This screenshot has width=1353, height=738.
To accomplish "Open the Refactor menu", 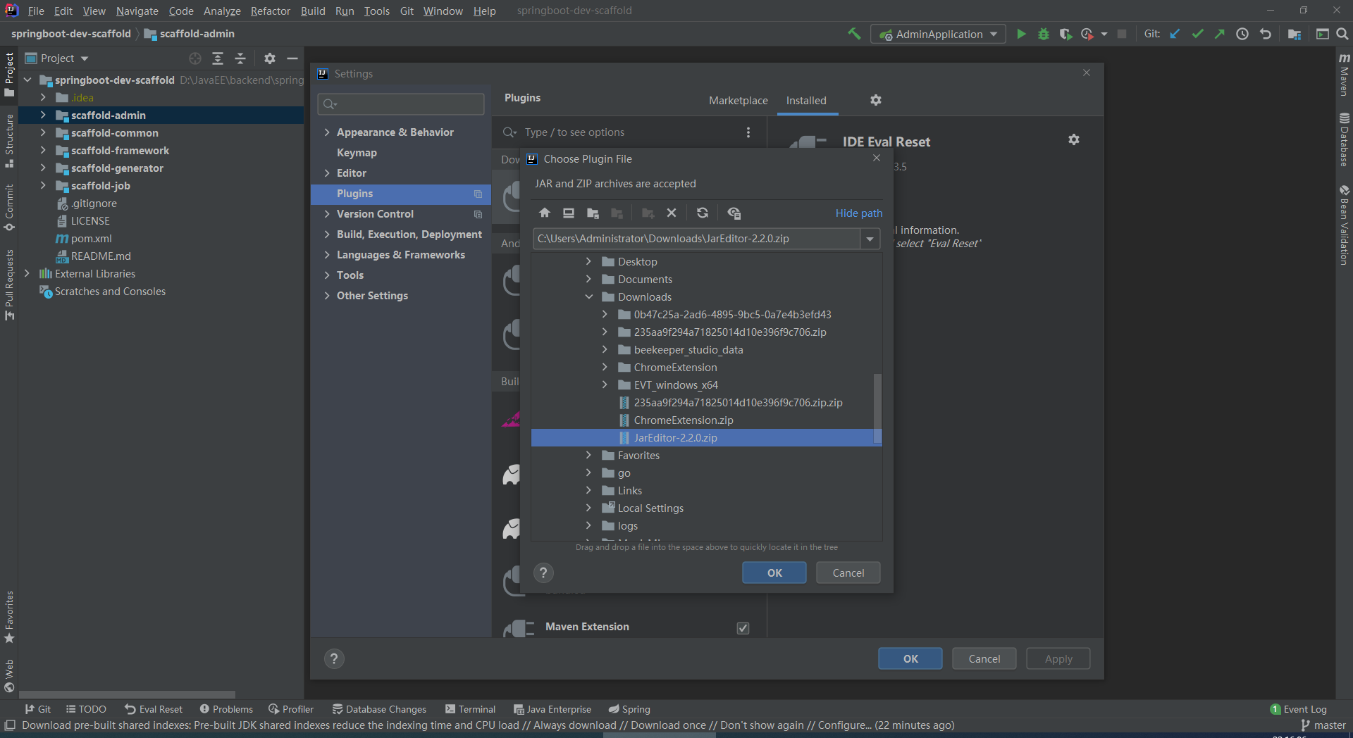I will [x=270, y=11].
